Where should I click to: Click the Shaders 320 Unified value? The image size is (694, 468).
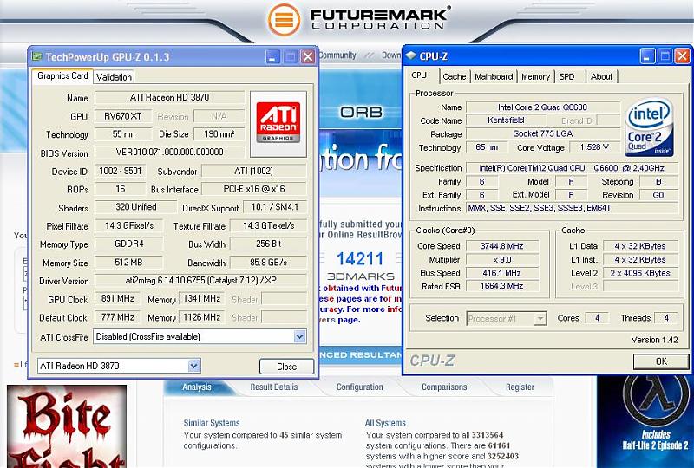(136, 207)
